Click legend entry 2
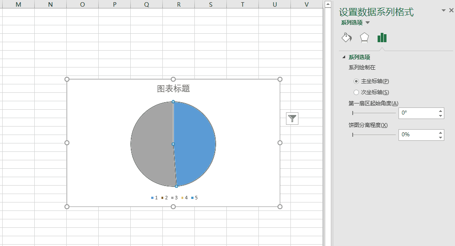455x246 pixels. pyautogui.click(x=165, y=198)
